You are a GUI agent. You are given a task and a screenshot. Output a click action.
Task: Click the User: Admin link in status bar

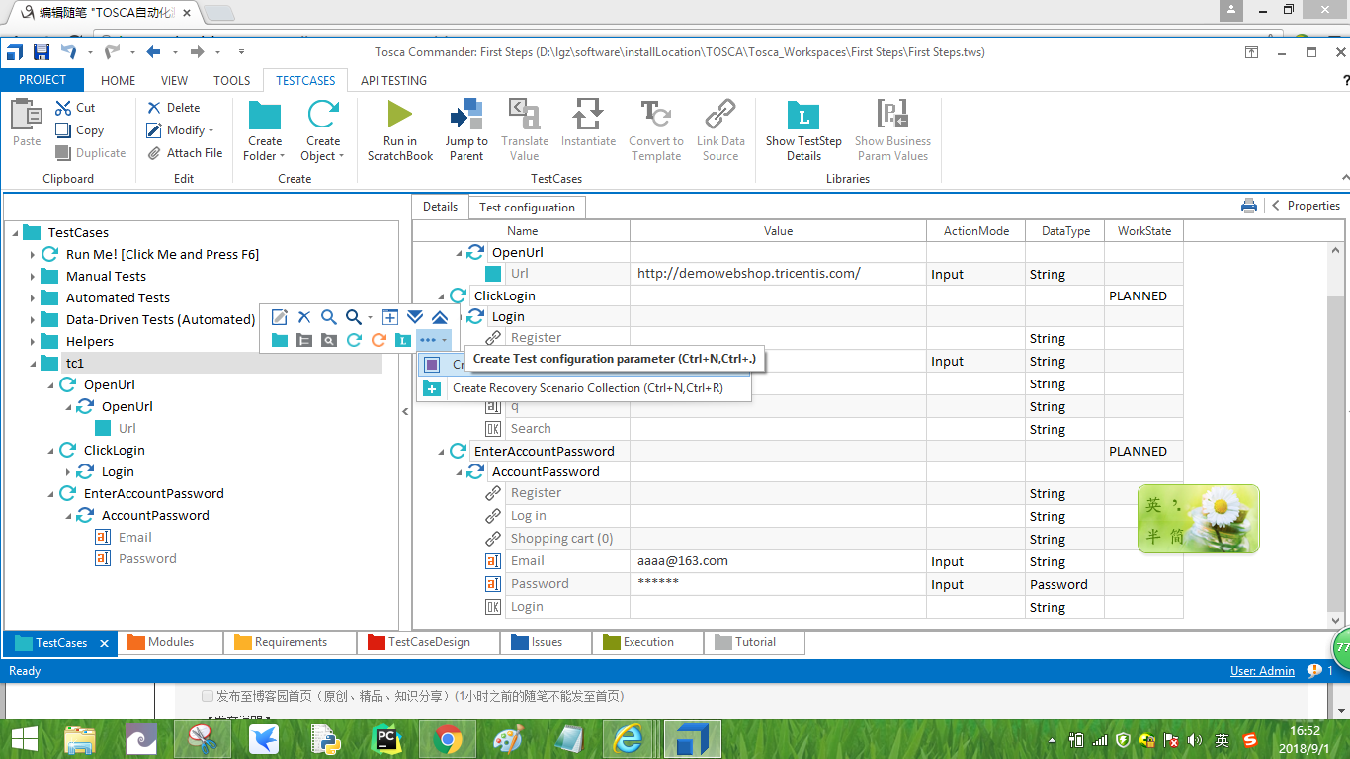click(x=1262, y=671)
